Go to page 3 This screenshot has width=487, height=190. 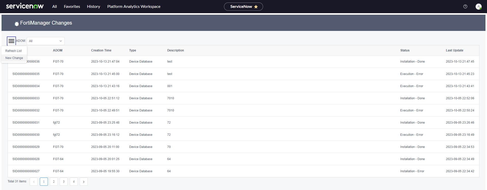pos(64,182)
